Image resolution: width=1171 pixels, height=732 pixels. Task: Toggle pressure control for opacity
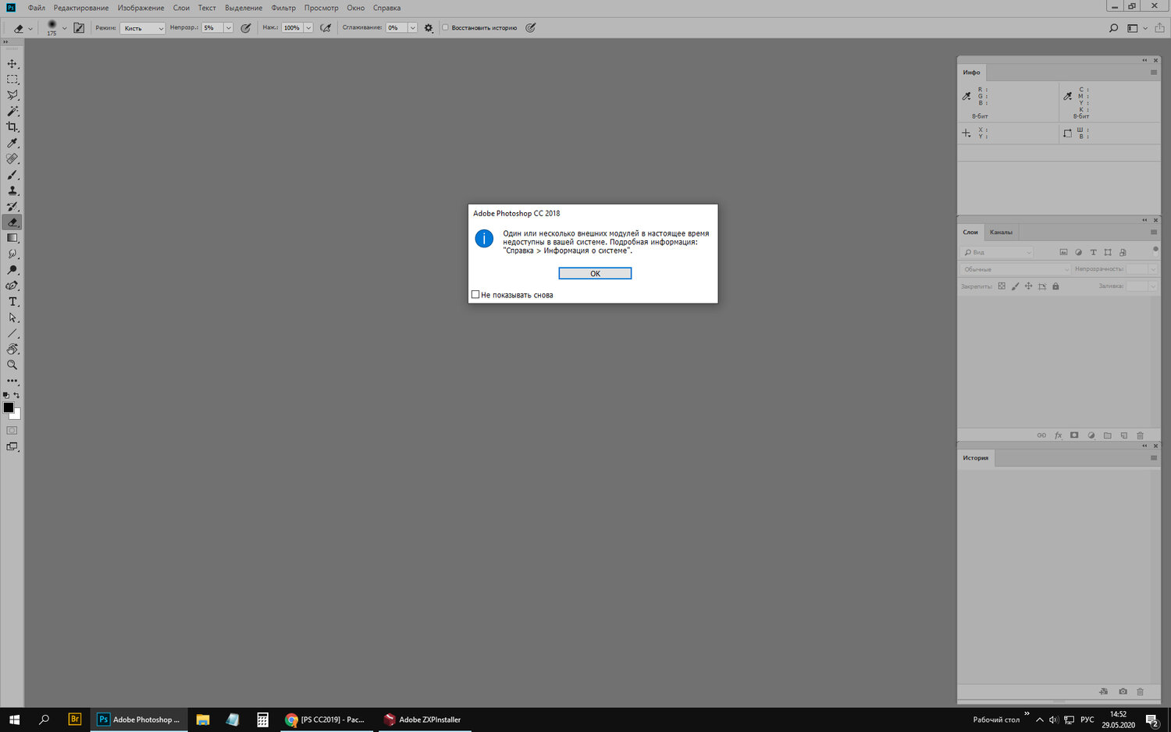(x=246, y=28)
